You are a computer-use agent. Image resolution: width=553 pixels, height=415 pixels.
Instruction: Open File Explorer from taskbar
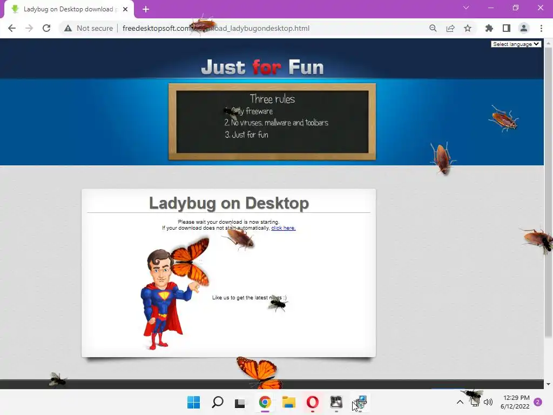point(289,402)
